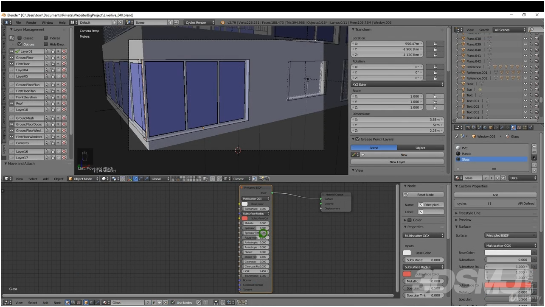Toggle the Use Nodes checkbox
This screenshot has width=545, height=307.
[172, 302]
